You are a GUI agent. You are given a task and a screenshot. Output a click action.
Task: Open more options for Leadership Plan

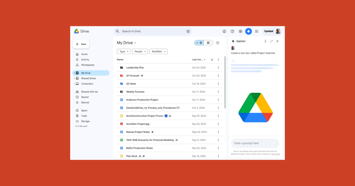(218, 68)
